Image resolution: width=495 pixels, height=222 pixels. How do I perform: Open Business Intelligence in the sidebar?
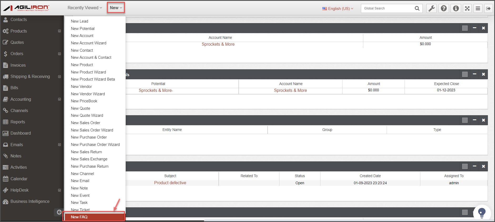[x=30, y=201]
